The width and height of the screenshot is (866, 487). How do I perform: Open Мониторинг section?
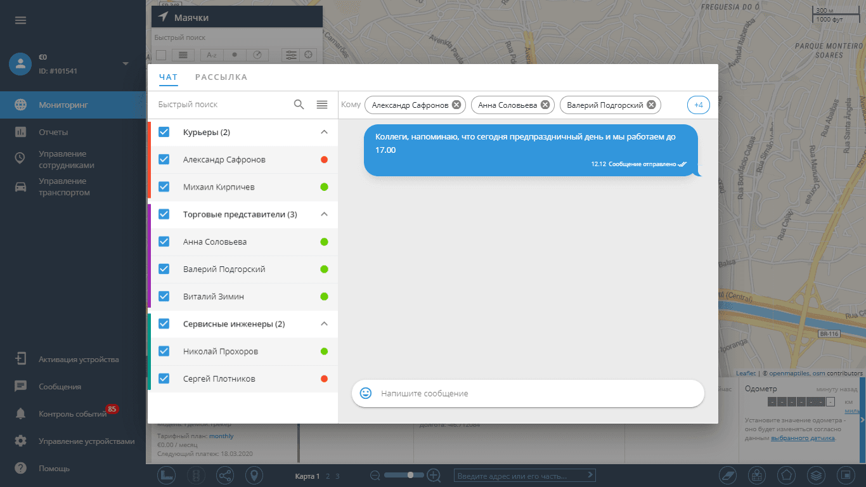tap(73, 105)
